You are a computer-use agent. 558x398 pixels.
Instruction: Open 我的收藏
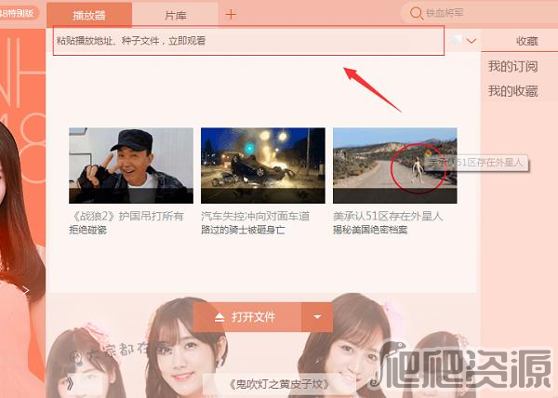512,91
